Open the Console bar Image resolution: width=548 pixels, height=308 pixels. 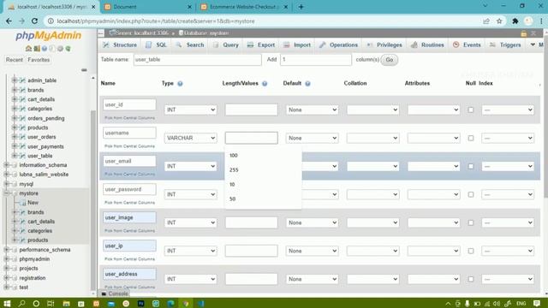click(115, 293)
